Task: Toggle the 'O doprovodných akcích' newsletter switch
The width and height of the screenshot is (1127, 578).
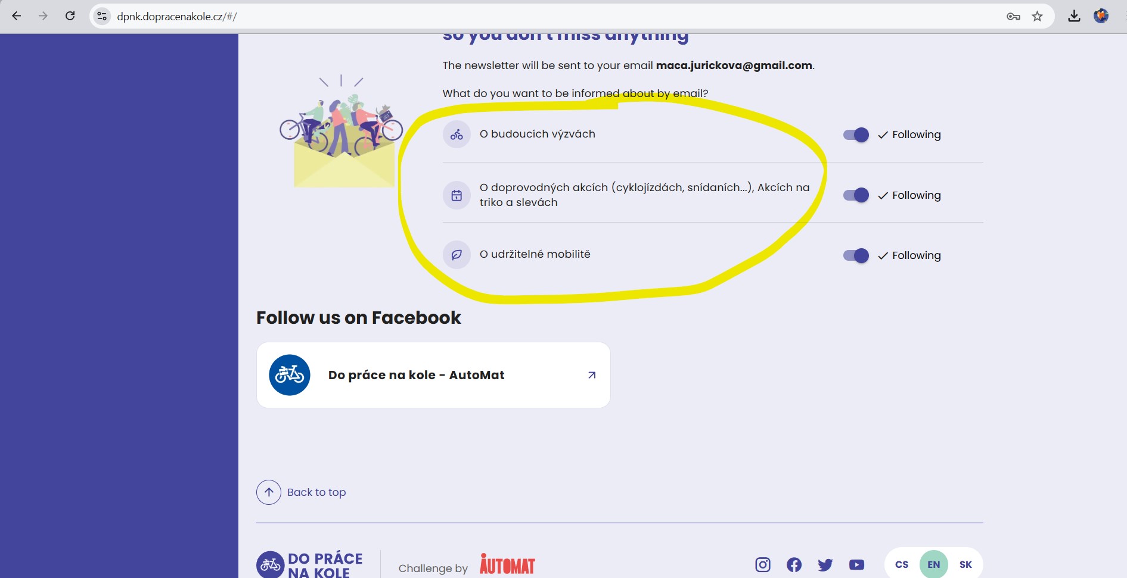Action: click(856, 195)
